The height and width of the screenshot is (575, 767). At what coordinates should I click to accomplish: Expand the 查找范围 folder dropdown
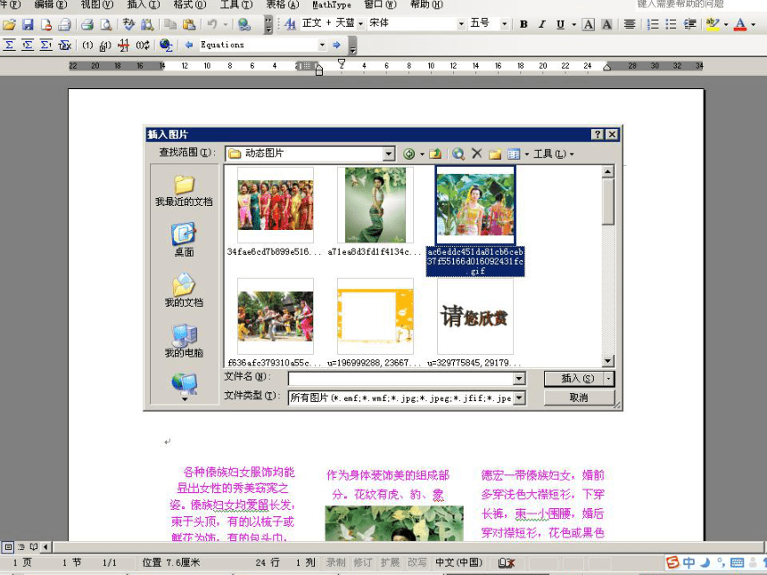[388, 154]
